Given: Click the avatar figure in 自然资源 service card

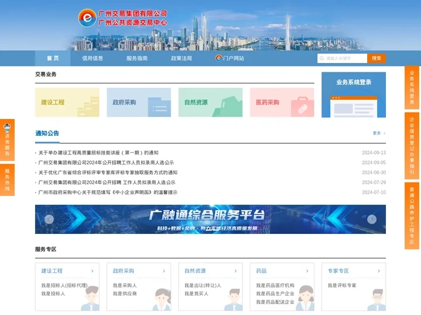Looking at the screenshot, I should pos(234,299).
